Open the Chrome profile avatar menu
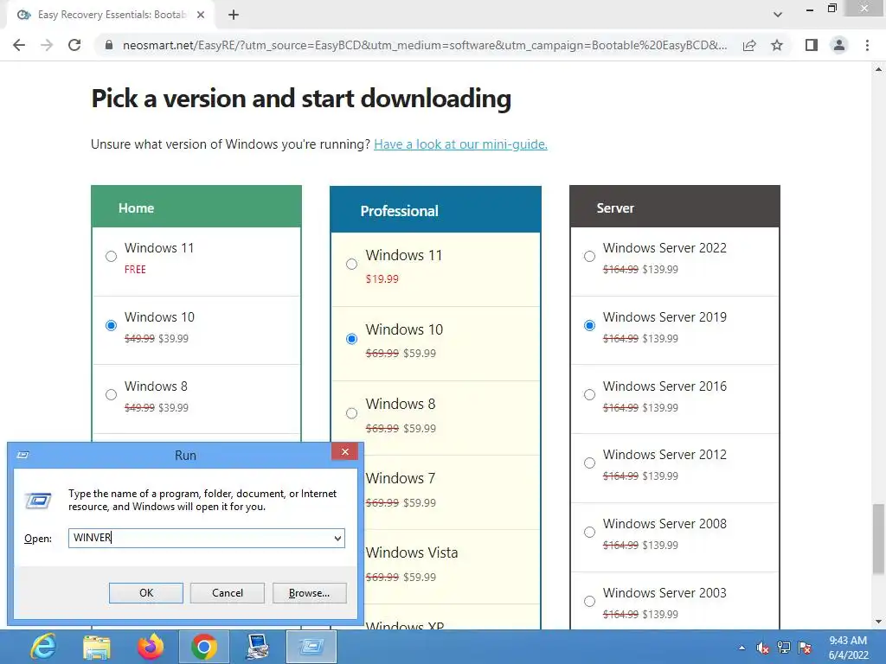The height and width of the screenshot is (664, 886). coord(839,45)
